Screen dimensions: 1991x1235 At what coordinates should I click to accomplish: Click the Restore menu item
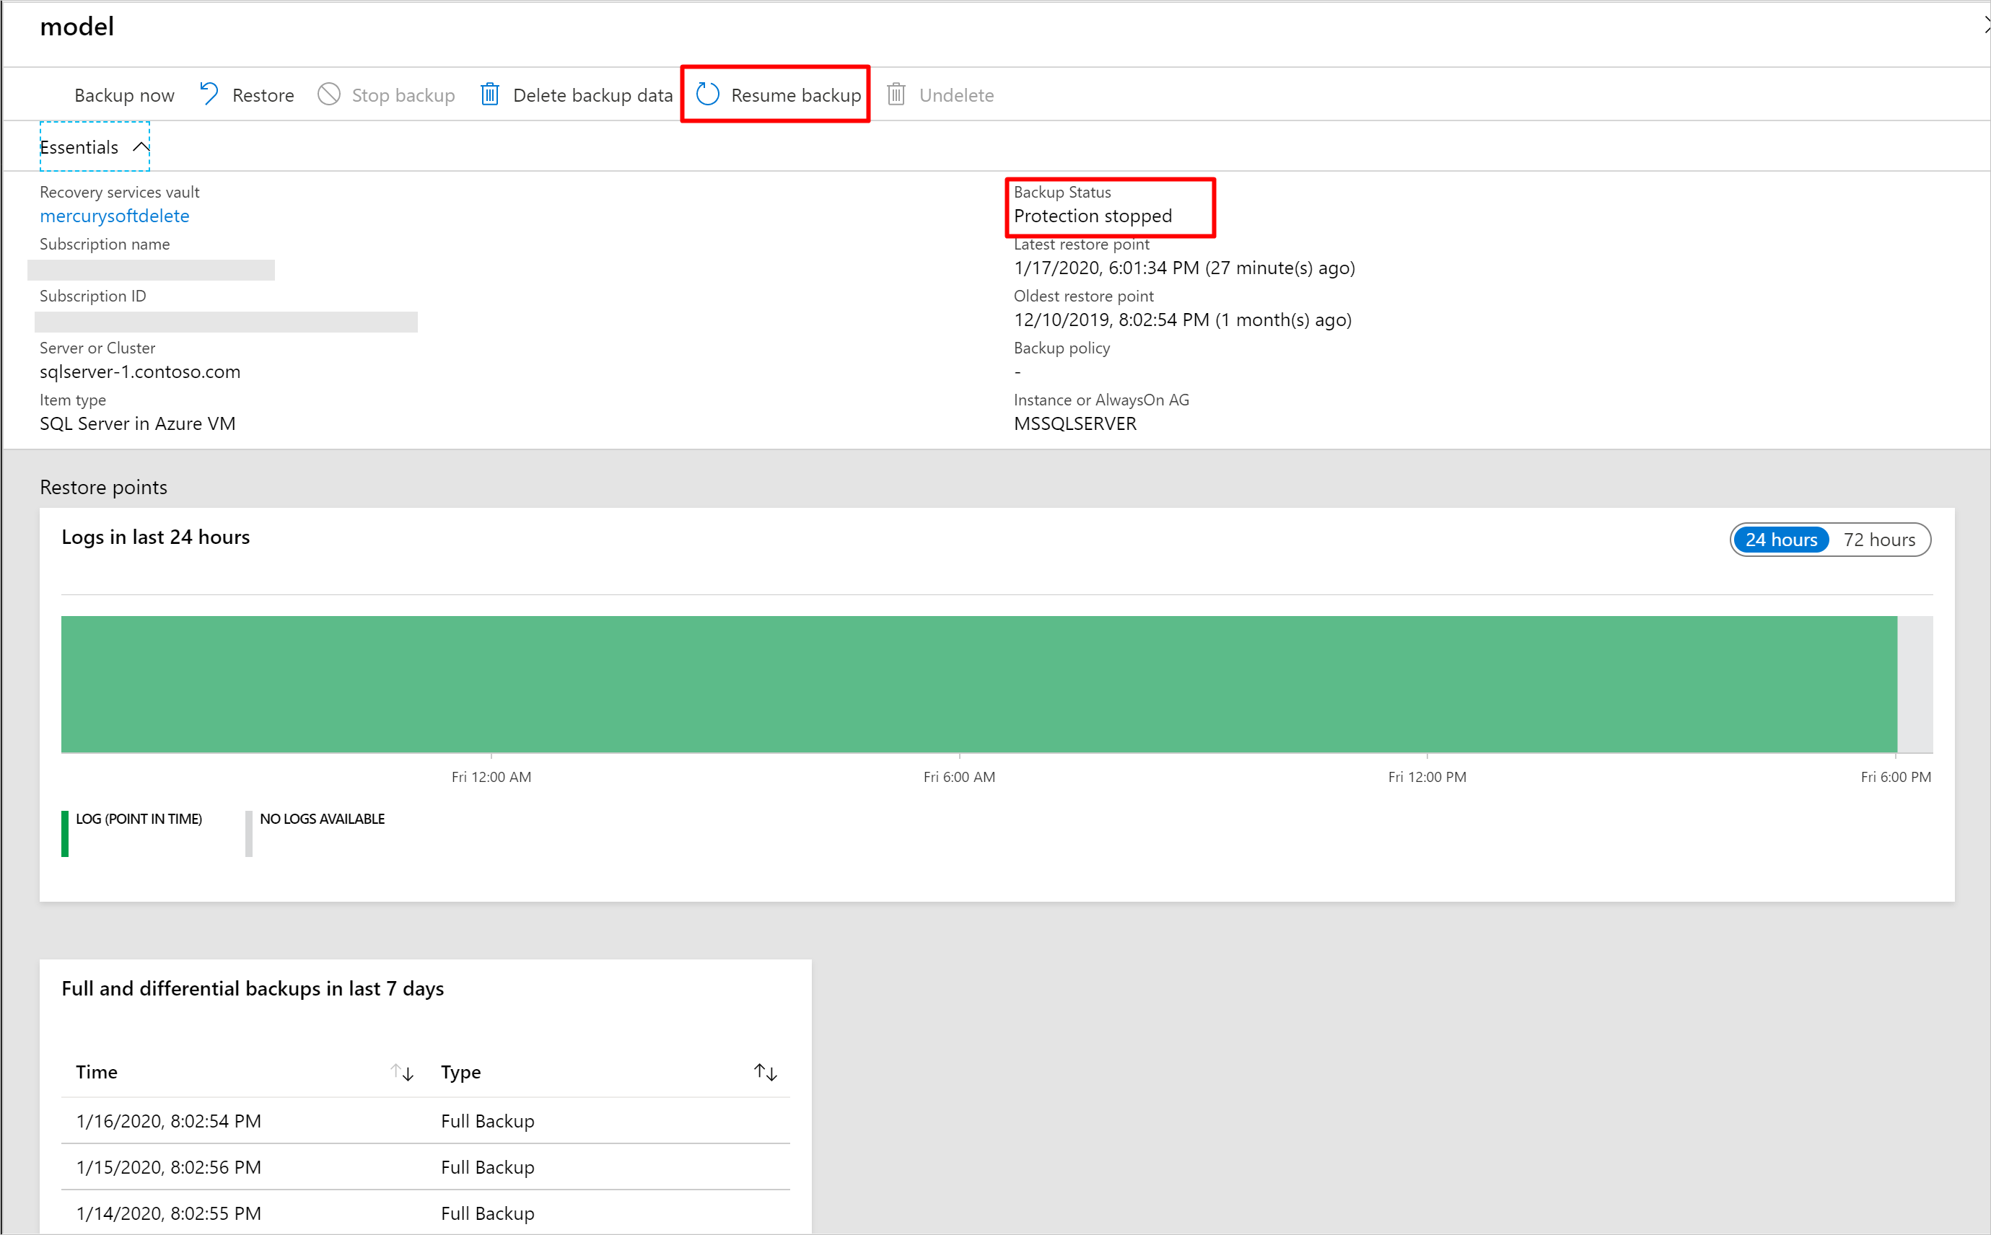245,95
